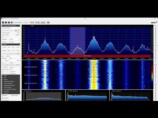
Task: Click the connect button next to host field
Action: click(16, 30)
